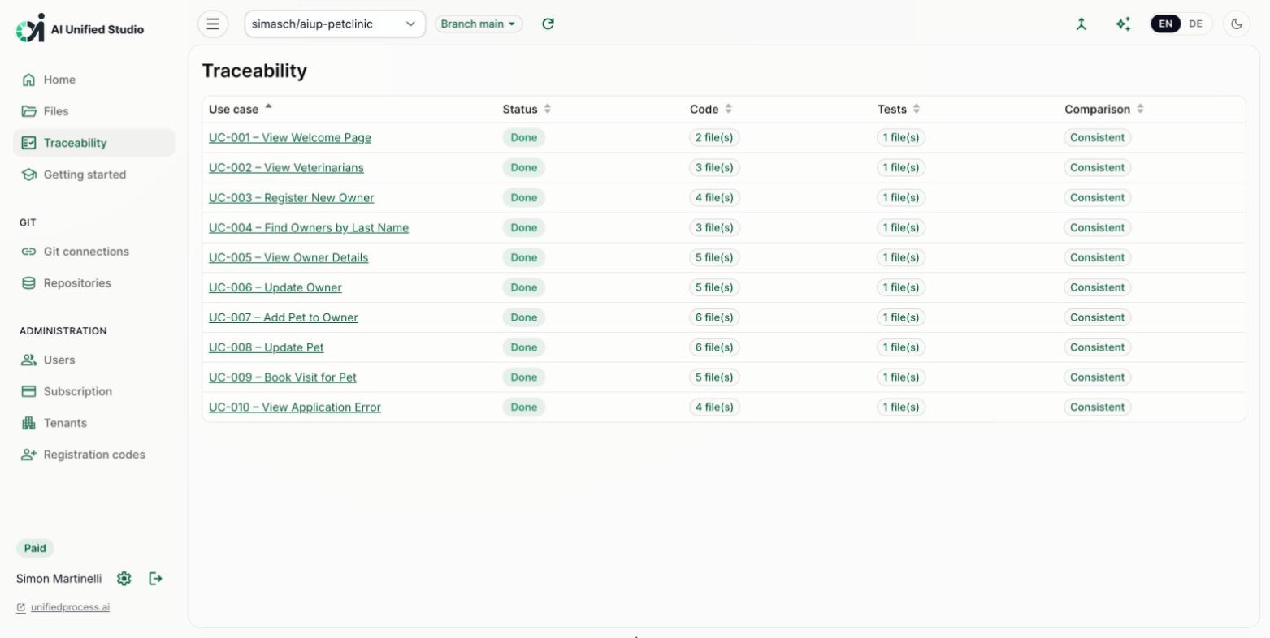Open the simasch/aiup-petclinic repository dropdown

335,24
